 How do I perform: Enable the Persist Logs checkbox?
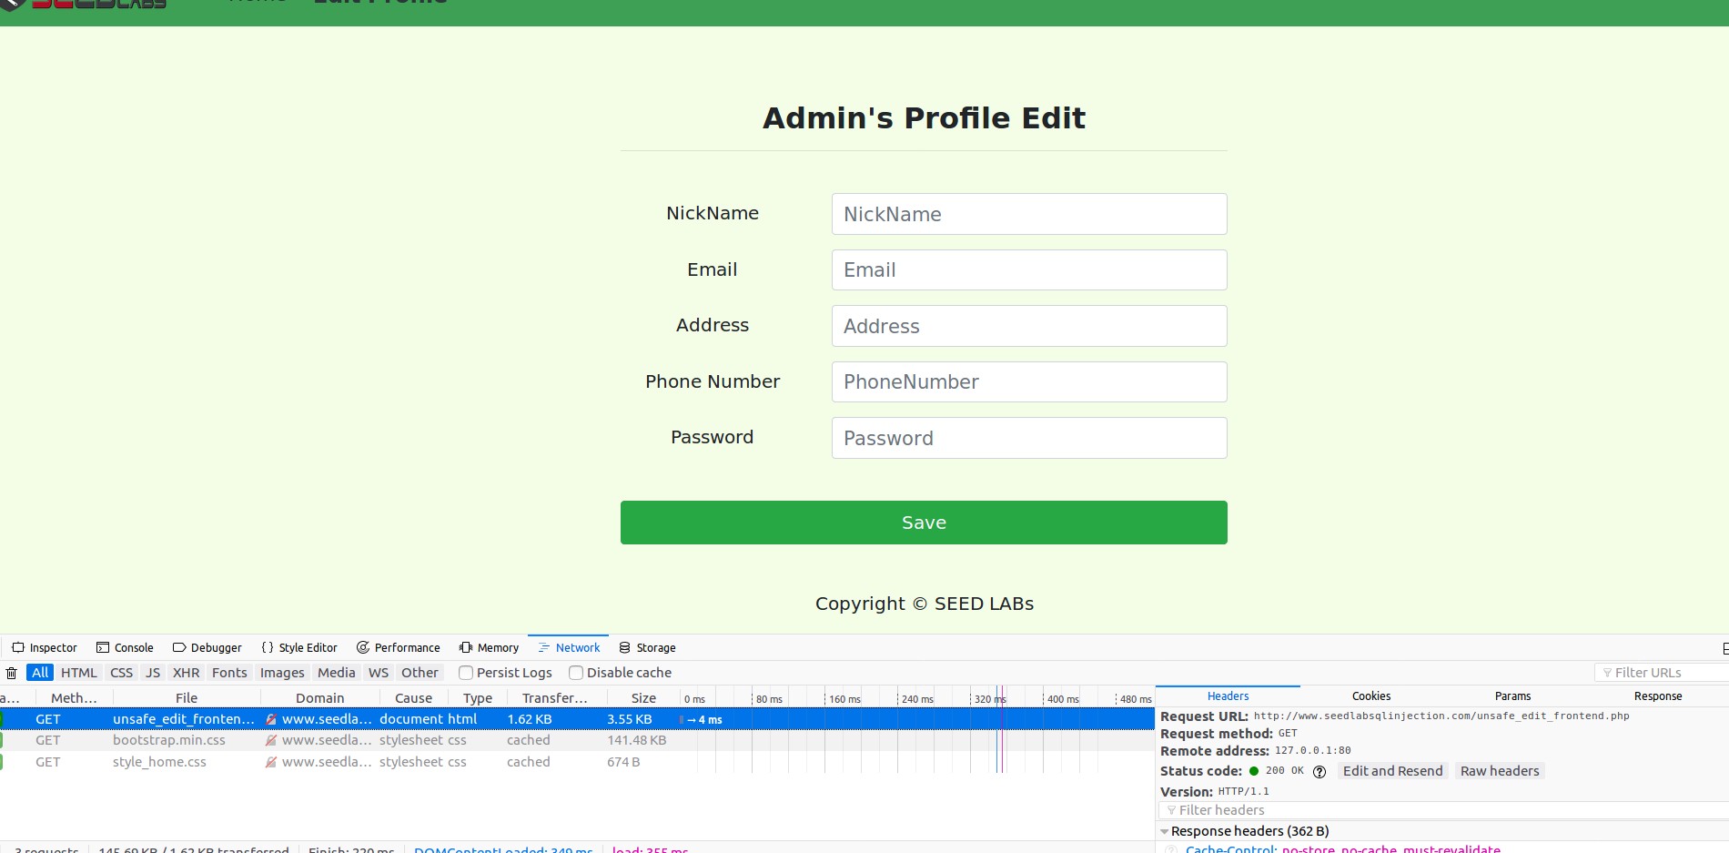466,673
